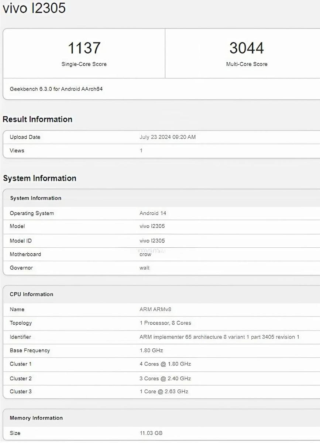Click the 'Base Frequency' row label
Screen dimensions: 320x443
[30, 351]
